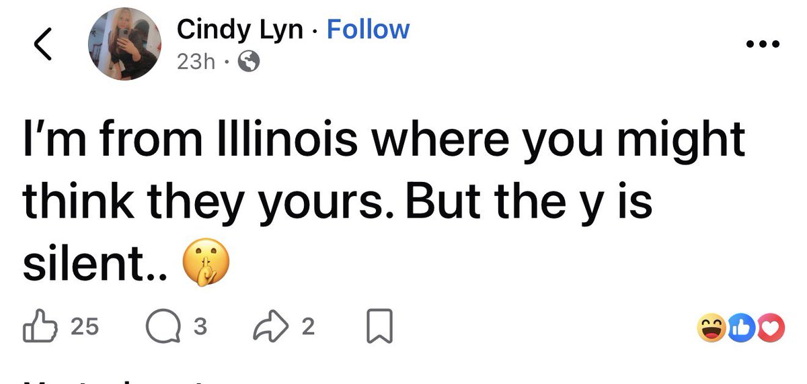Go back using the left chevron arrow
Viewport: 807px width, 384px height.
43,44
